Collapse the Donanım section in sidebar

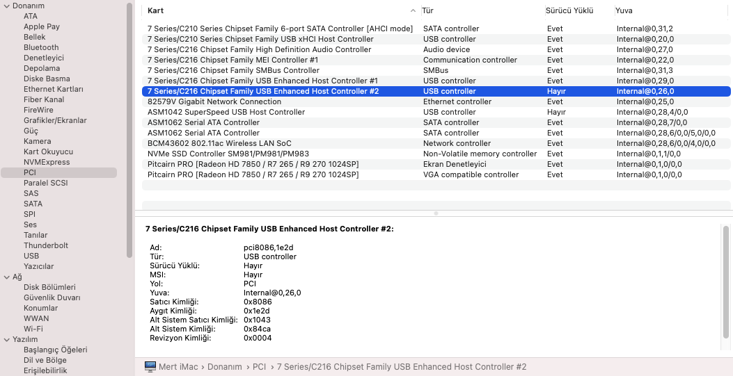coord(6,6)
